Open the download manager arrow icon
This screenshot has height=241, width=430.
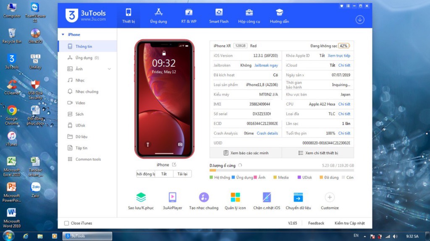point(359,20)
